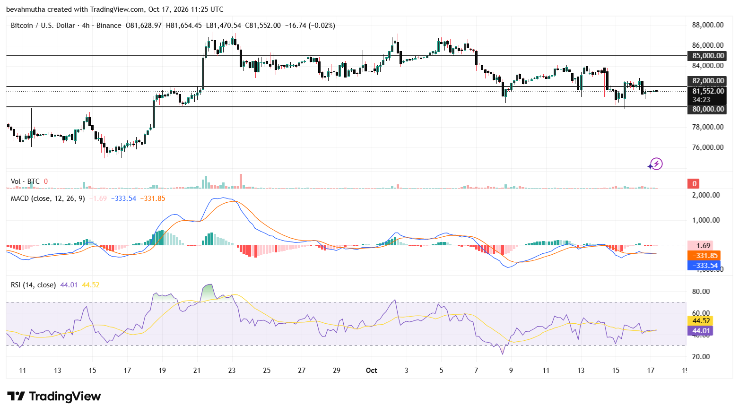Click the 88,000.00 price scale label
The width and height of the screenshot is (739, 414).
coord(708,25)
